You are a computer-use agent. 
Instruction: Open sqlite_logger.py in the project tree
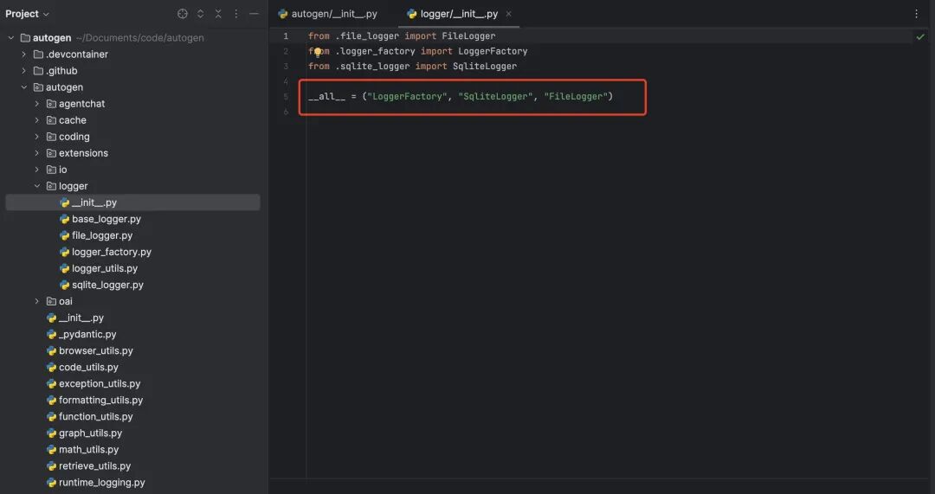coord(107,285)
